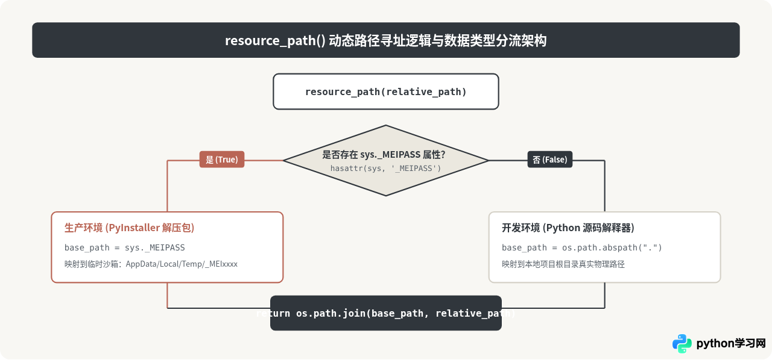Click the 生产环境 (PyInstaller 解压包) heading
772x360 pixels.
(x=130, y=228)
